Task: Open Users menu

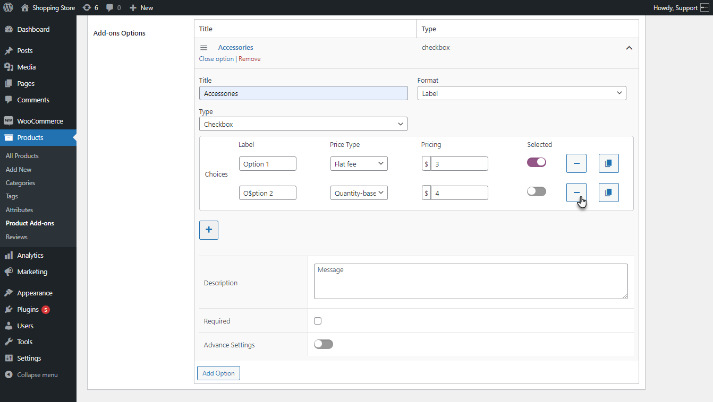Action: pos(38,326)
